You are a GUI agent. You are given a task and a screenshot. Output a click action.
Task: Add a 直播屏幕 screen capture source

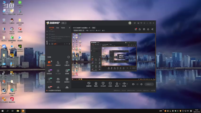(89, 84)
